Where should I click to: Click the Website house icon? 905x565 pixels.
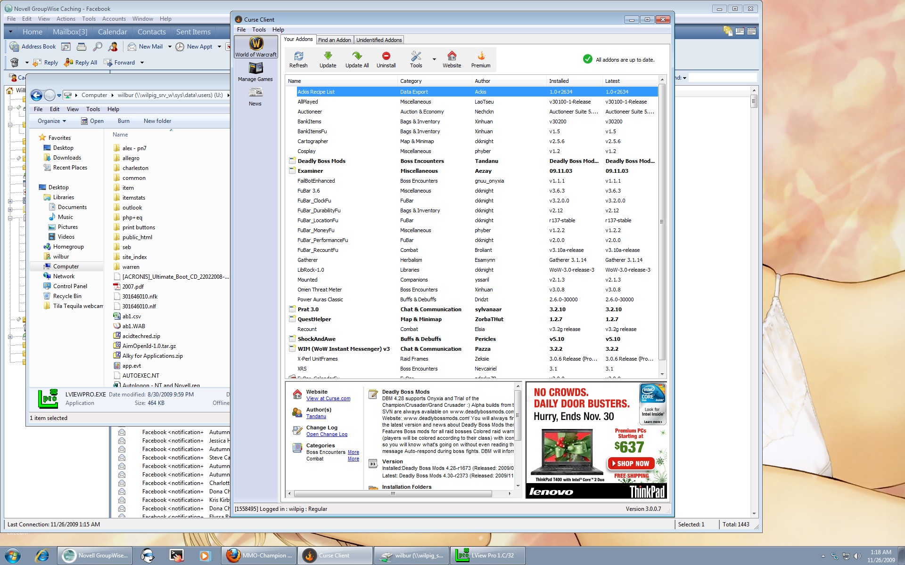tap(452, 60)
